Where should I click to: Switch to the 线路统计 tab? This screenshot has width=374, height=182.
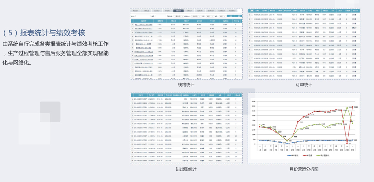click(x=178, y=11)
